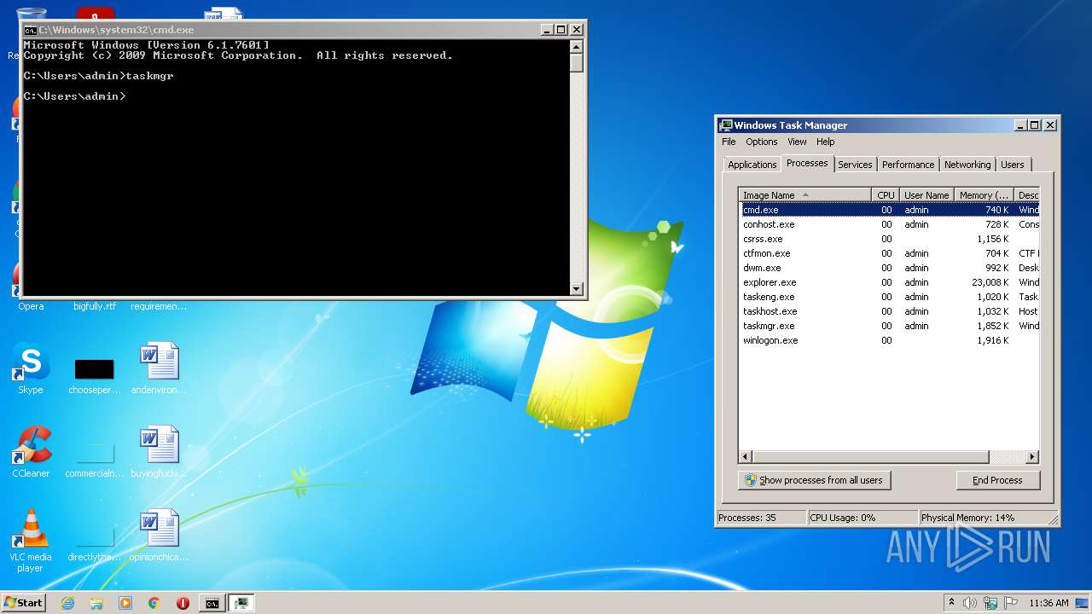
Task: Open network tray icon
Action: pos(991,603)
